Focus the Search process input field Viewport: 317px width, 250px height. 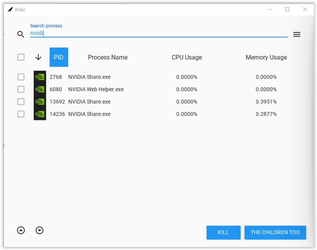[x=159, y=33]
